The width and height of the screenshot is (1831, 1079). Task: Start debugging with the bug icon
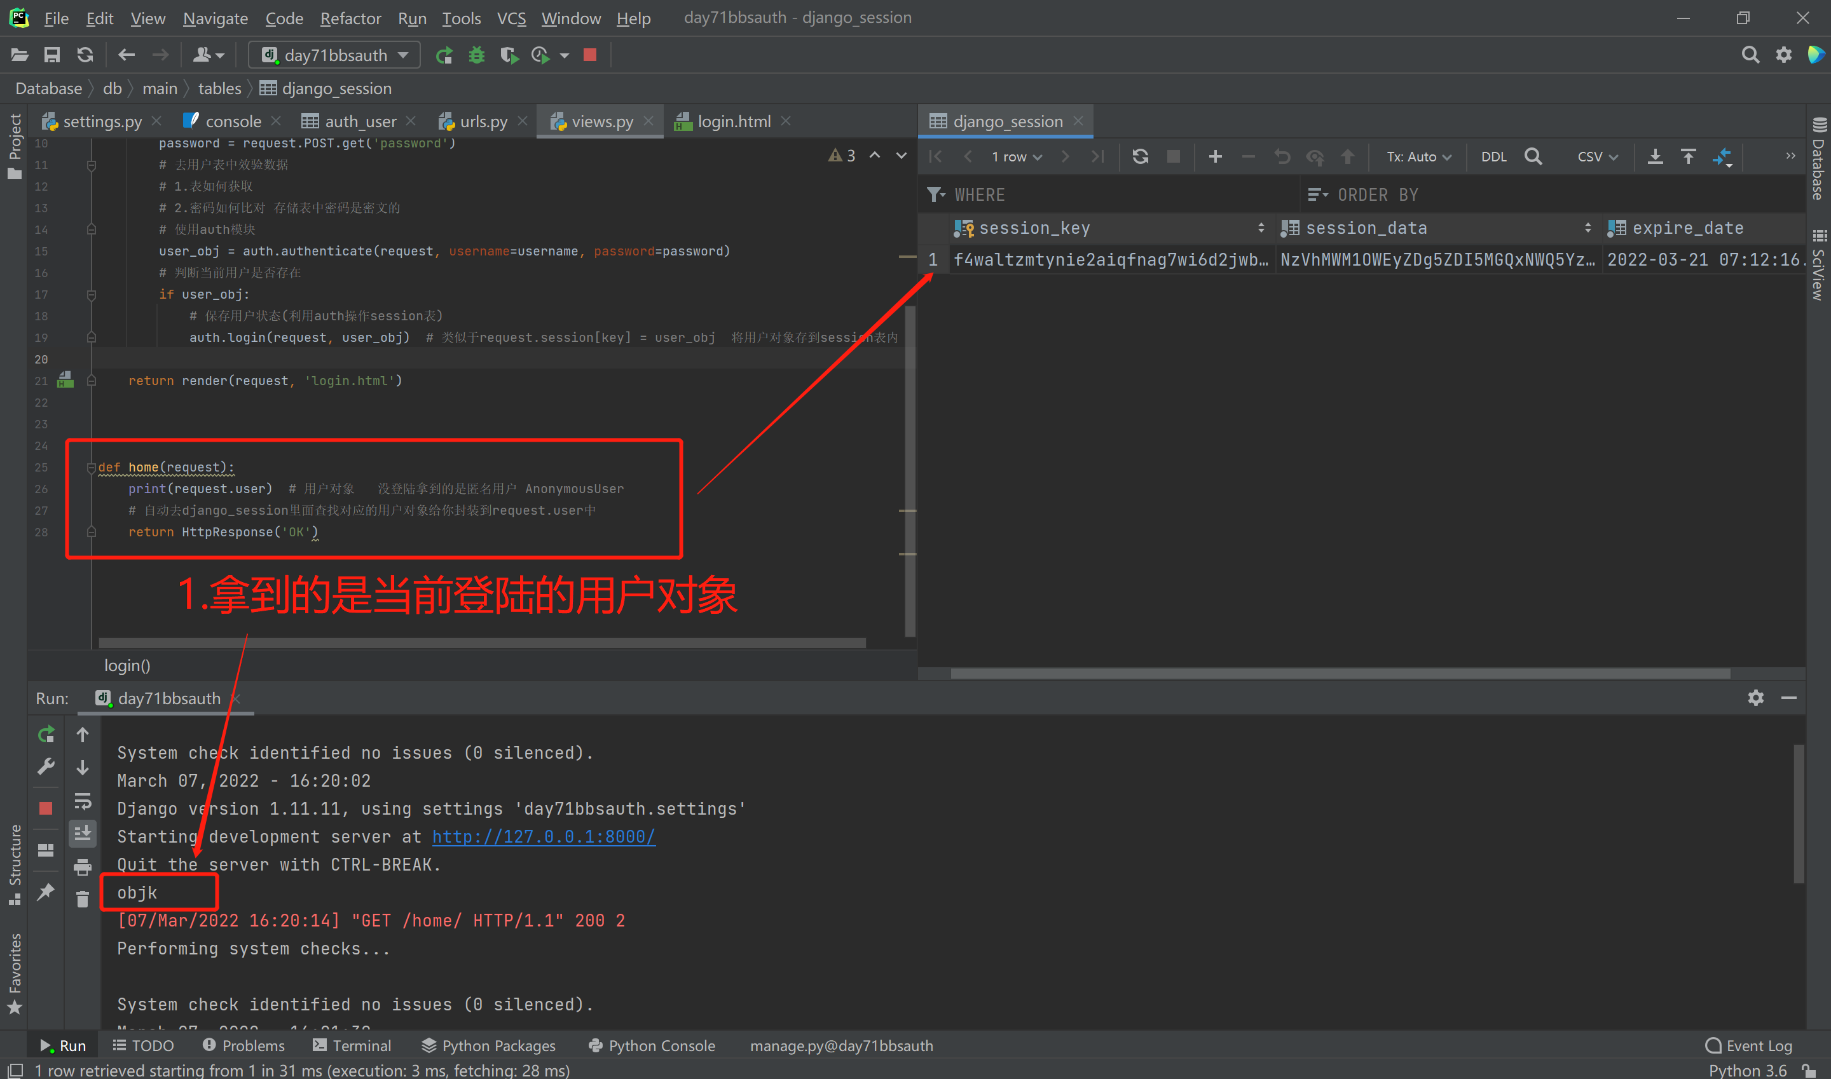tap(476, 55)
